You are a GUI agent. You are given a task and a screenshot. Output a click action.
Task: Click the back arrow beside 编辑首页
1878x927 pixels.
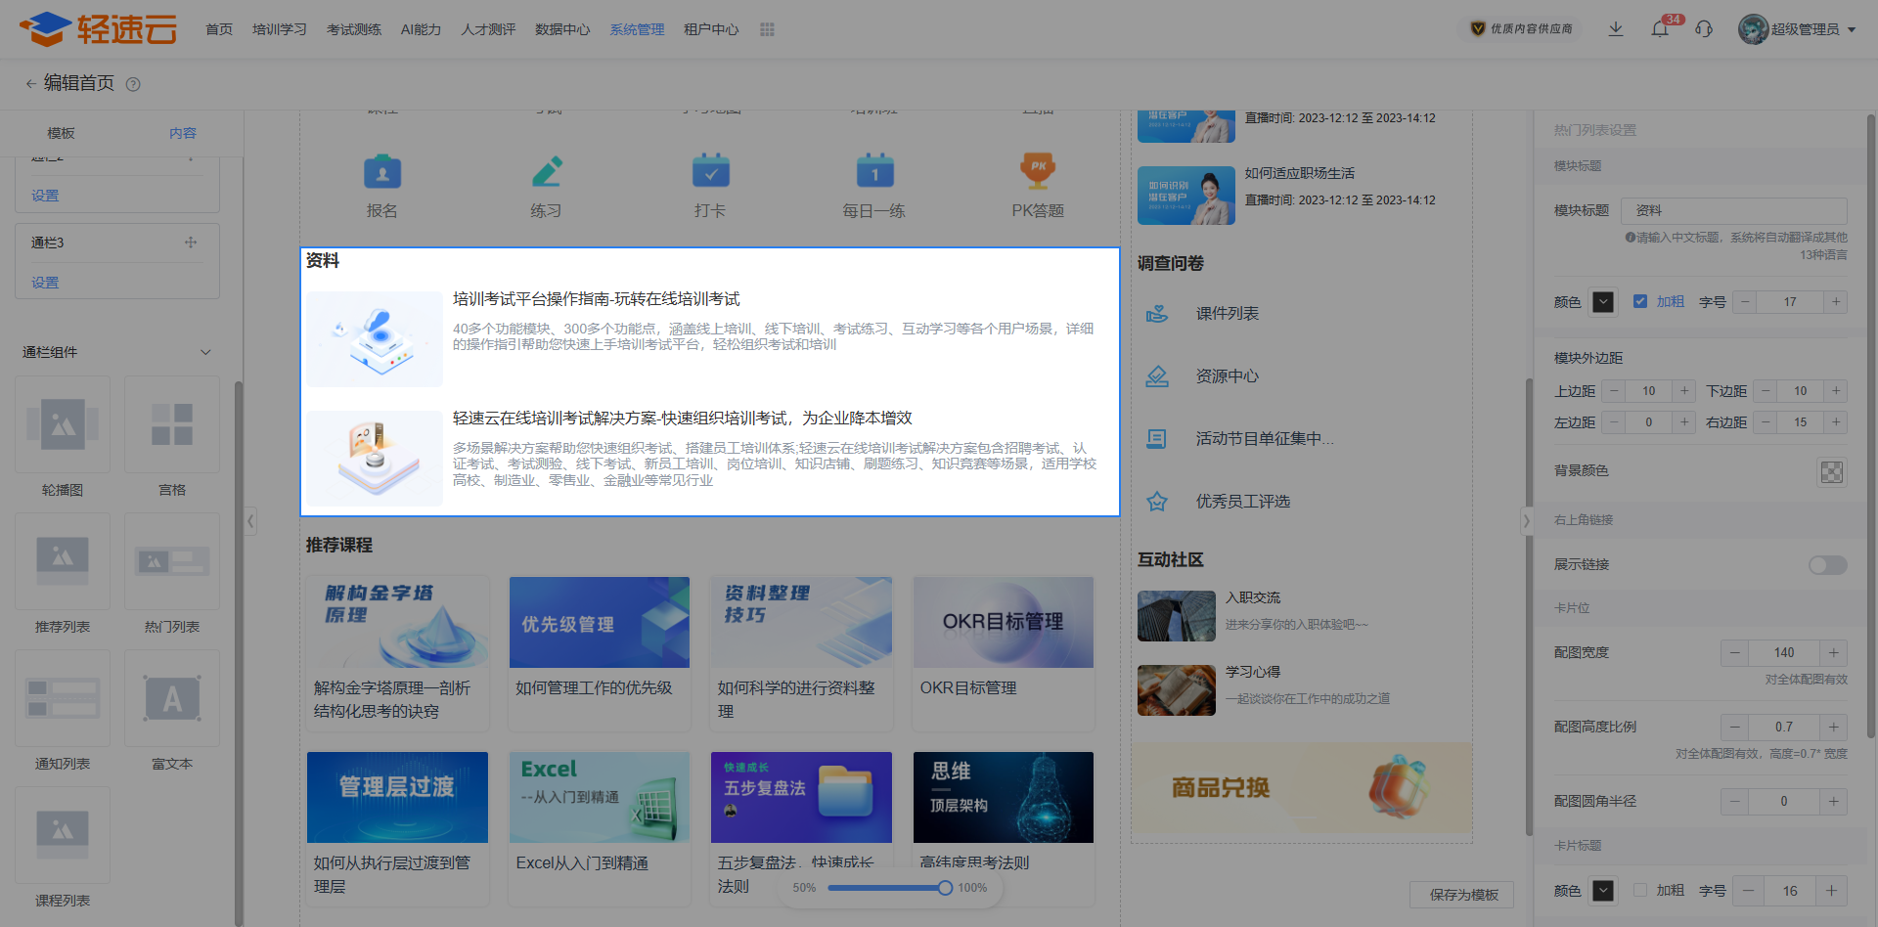[x=30, y=84]
